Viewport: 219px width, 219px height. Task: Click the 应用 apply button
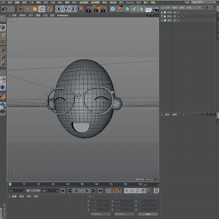click(148, 214)
